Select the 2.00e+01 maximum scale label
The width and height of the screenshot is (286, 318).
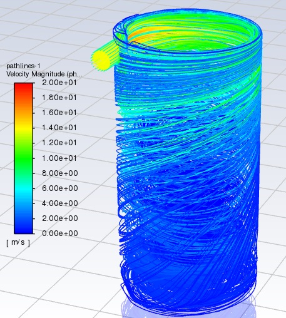[x=59, y=83]
